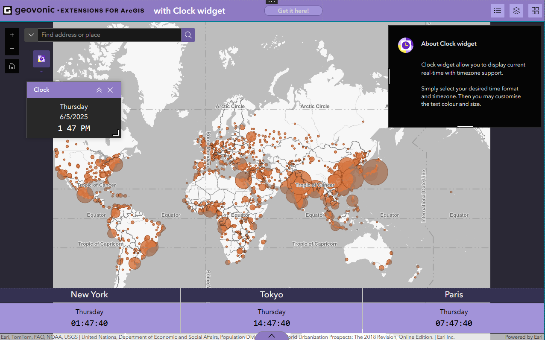Click the with Clock widget title
Viewport: 545px width, 340px height.
tap(189, 11)
